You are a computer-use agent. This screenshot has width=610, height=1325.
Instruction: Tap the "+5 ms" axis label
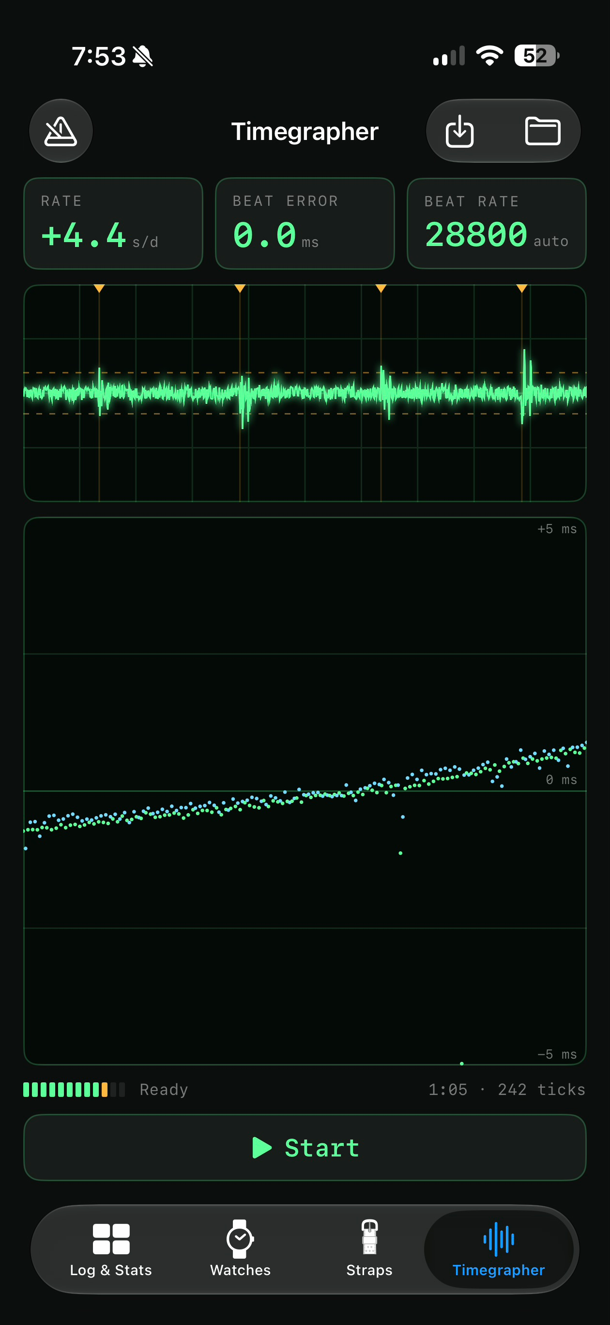coord(557,529)
